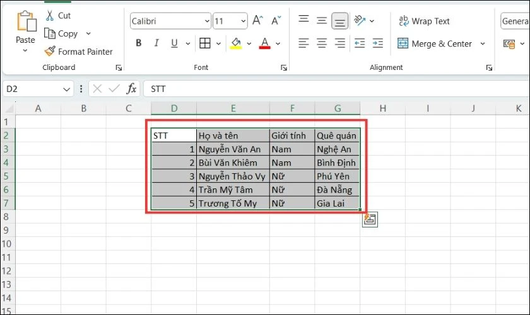This screenshot has width=530, height=315.
Task: Open the Quick Analysis button
Action: pyautogui.click(x=370, y=219)
